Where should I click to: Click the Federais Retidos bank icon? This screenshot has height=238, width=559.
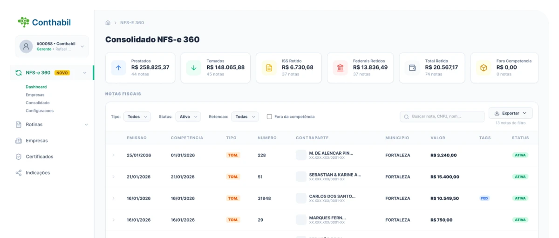click(x=340, y=68)
